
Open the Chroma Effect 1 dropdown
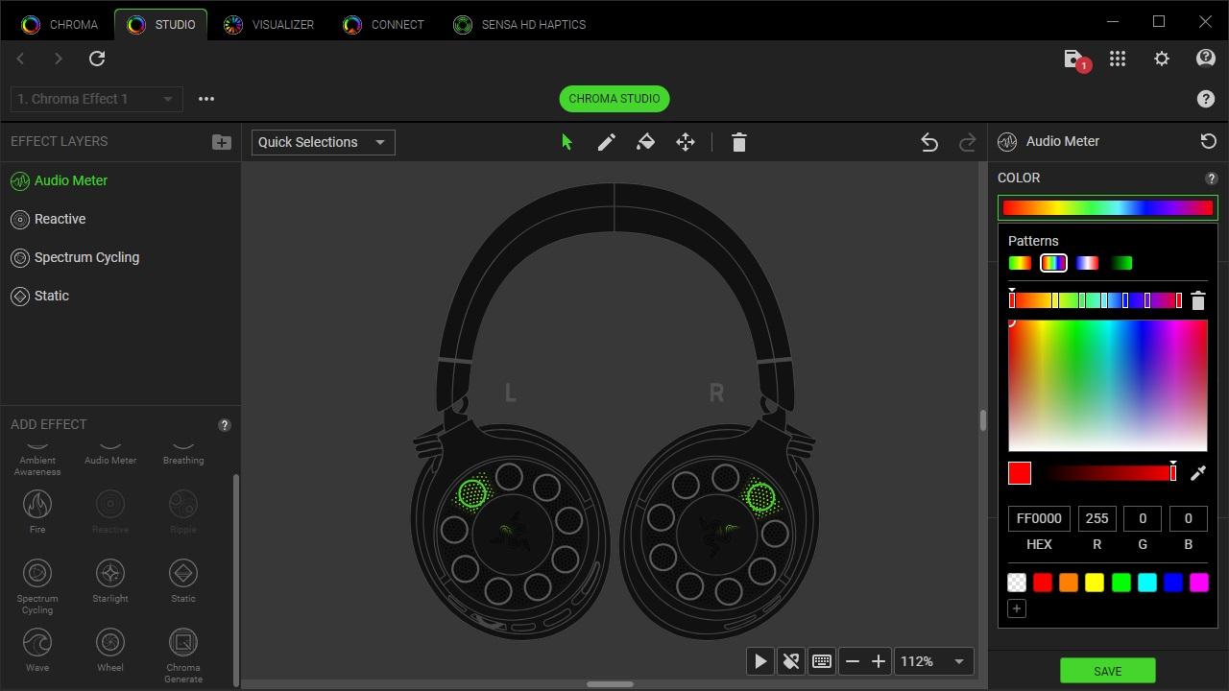point(97,99)
